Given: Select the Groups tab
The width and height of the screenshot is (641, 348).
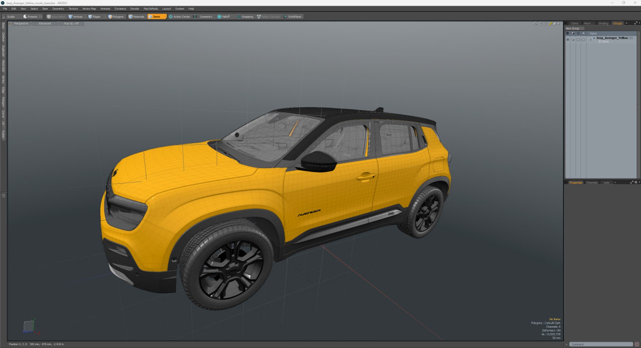Looking at the screenshot, I should tap(618, 24).
